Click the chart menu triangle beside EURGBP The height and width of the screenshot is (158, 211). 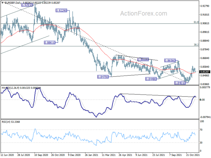2,2
